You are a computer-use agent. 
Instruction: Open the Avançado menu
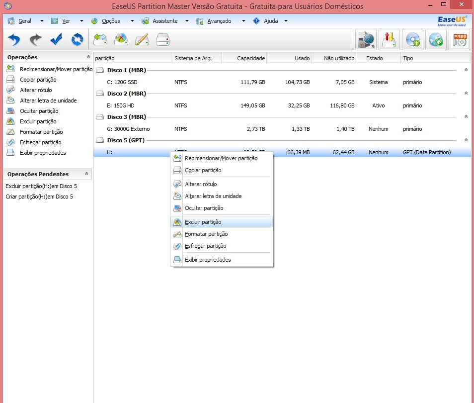219,21
